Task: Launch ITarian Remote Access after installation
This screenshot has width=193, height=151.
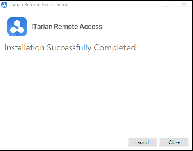Action: pos(143,142)
